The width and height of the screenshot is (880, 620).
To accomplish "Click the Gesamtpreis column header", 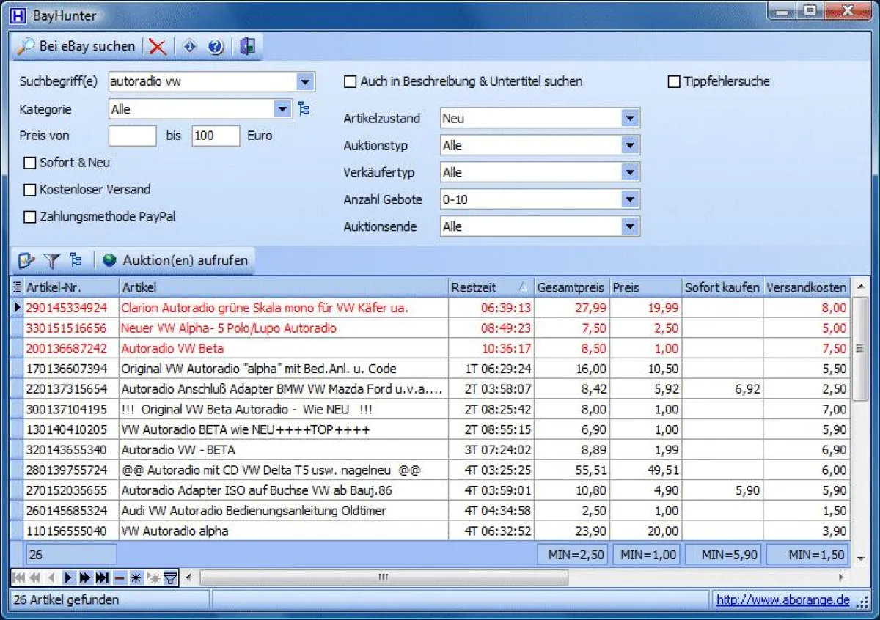I will pyautogui.click(x=571, y=287).
